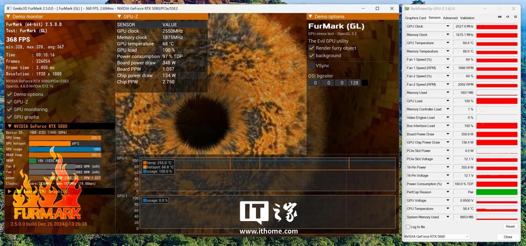Image resolution: width=526 pixels, height=246 pixels.
Task: Switch to the Graphics Card tab
Action: tap(415, 18)
